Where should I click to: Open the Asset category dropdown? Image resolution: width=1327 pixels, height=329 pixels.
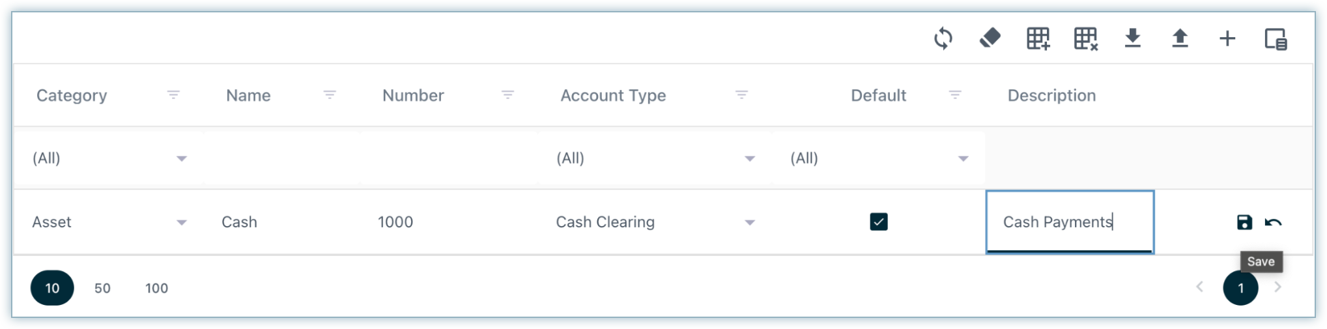tap(182, 222)
